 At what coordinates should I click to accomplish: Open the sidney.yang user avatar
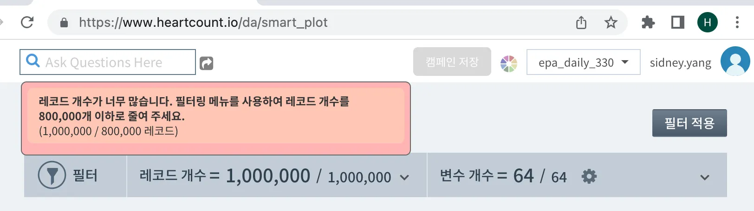[735, 62]
